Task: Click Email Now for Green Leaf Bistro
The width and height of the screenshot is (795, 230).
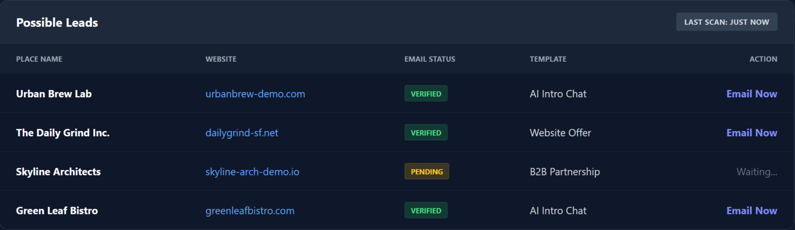Action: 752,211
